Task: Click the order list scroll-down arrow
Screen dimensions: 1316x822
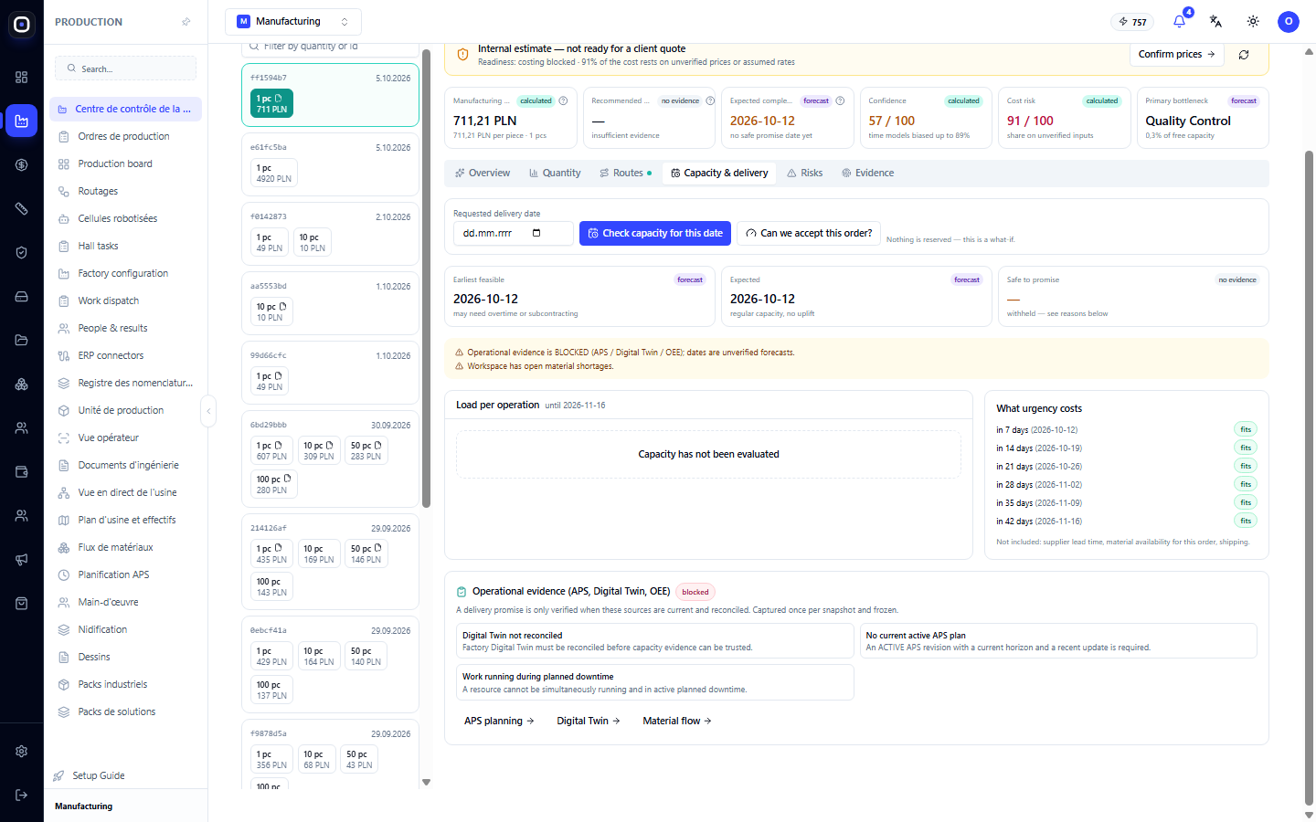Action: pos(426,783)
